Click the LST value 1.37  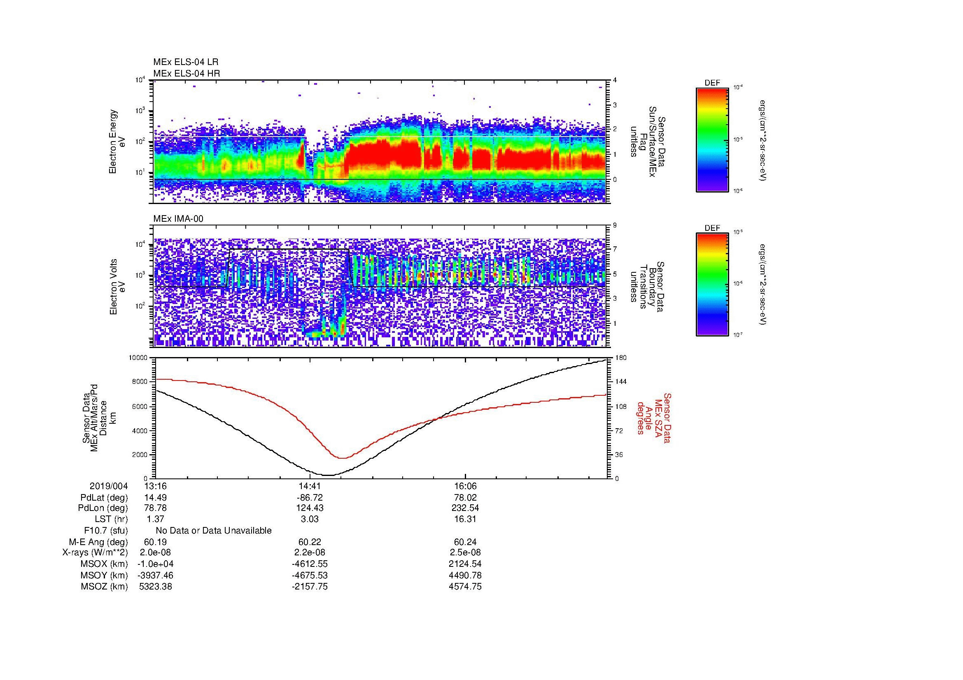point(155,519)
